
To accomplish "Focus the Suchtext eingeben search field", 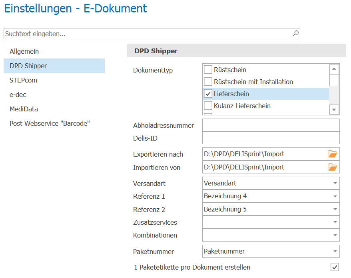I will point(152,34).
